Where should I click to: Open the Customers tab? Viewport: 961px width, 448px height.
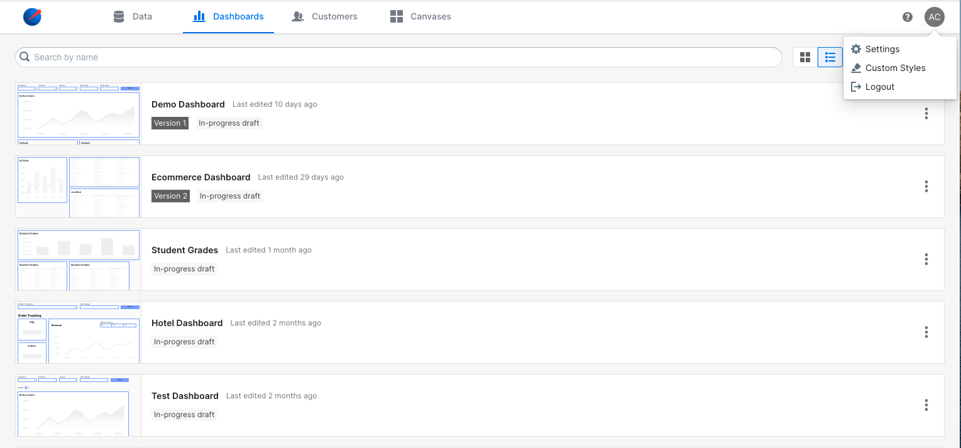[x=325, y=16]
